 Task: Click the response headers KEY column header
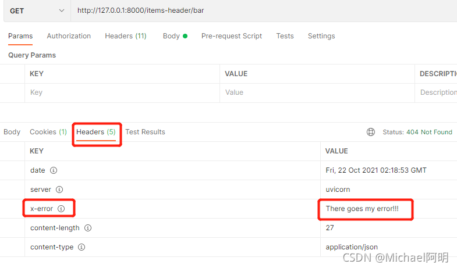click(x=37, y=151)
